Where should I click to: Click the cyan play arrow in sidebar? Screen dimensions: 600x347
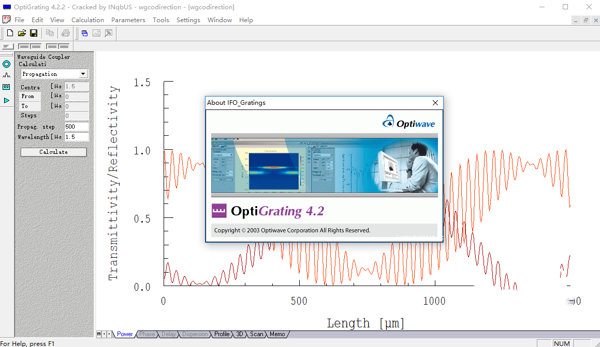pyautogui.click(x=7, y=100)
